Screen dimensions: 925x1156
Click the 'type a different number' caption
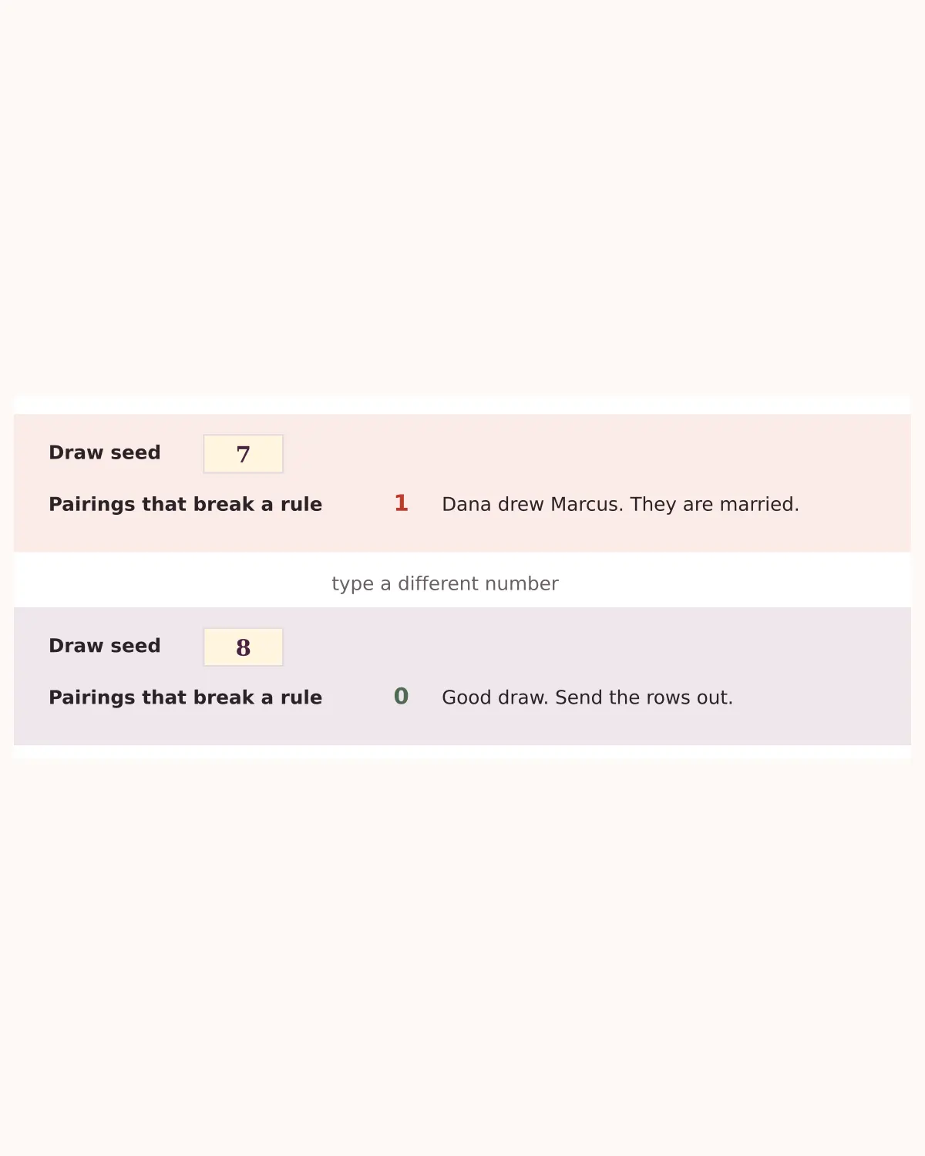click(445, 583)
